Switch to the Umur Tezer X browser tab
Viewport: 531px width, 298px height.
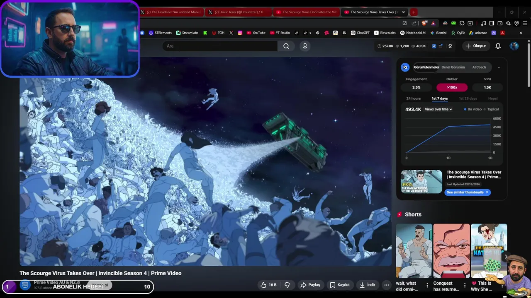point(238,12)
